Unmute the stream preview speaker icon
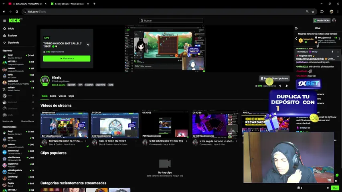The width and height of the screenshot is (342, 192). pyautogui.click(x=88, y=45)
